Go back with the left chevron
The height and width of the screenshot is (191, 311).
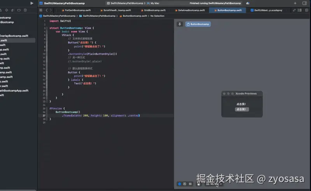click(47, 10)
